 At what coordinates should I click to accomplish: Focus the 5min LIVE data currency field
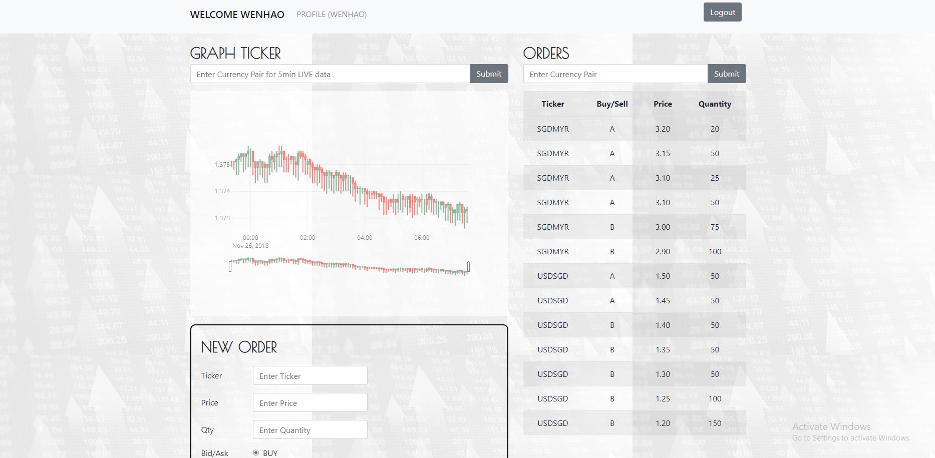coord(330,74)
